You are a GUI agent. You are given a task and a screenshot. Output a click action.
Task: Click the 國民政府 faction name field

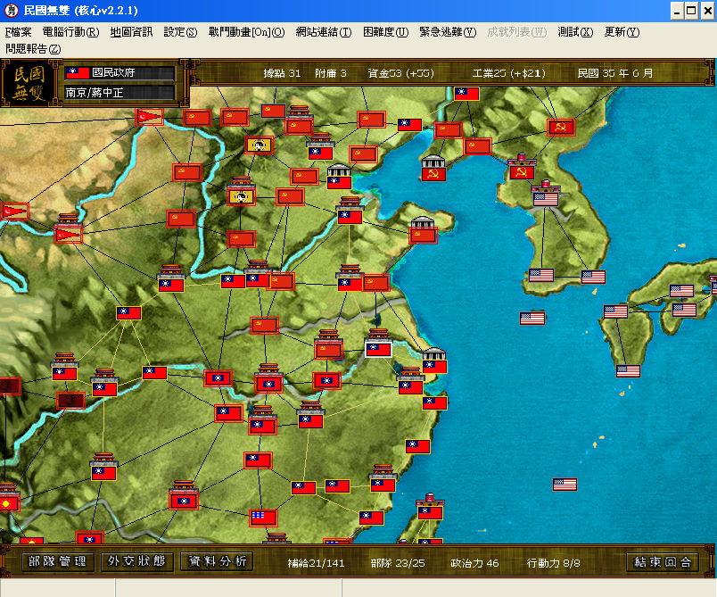point(119,73)
